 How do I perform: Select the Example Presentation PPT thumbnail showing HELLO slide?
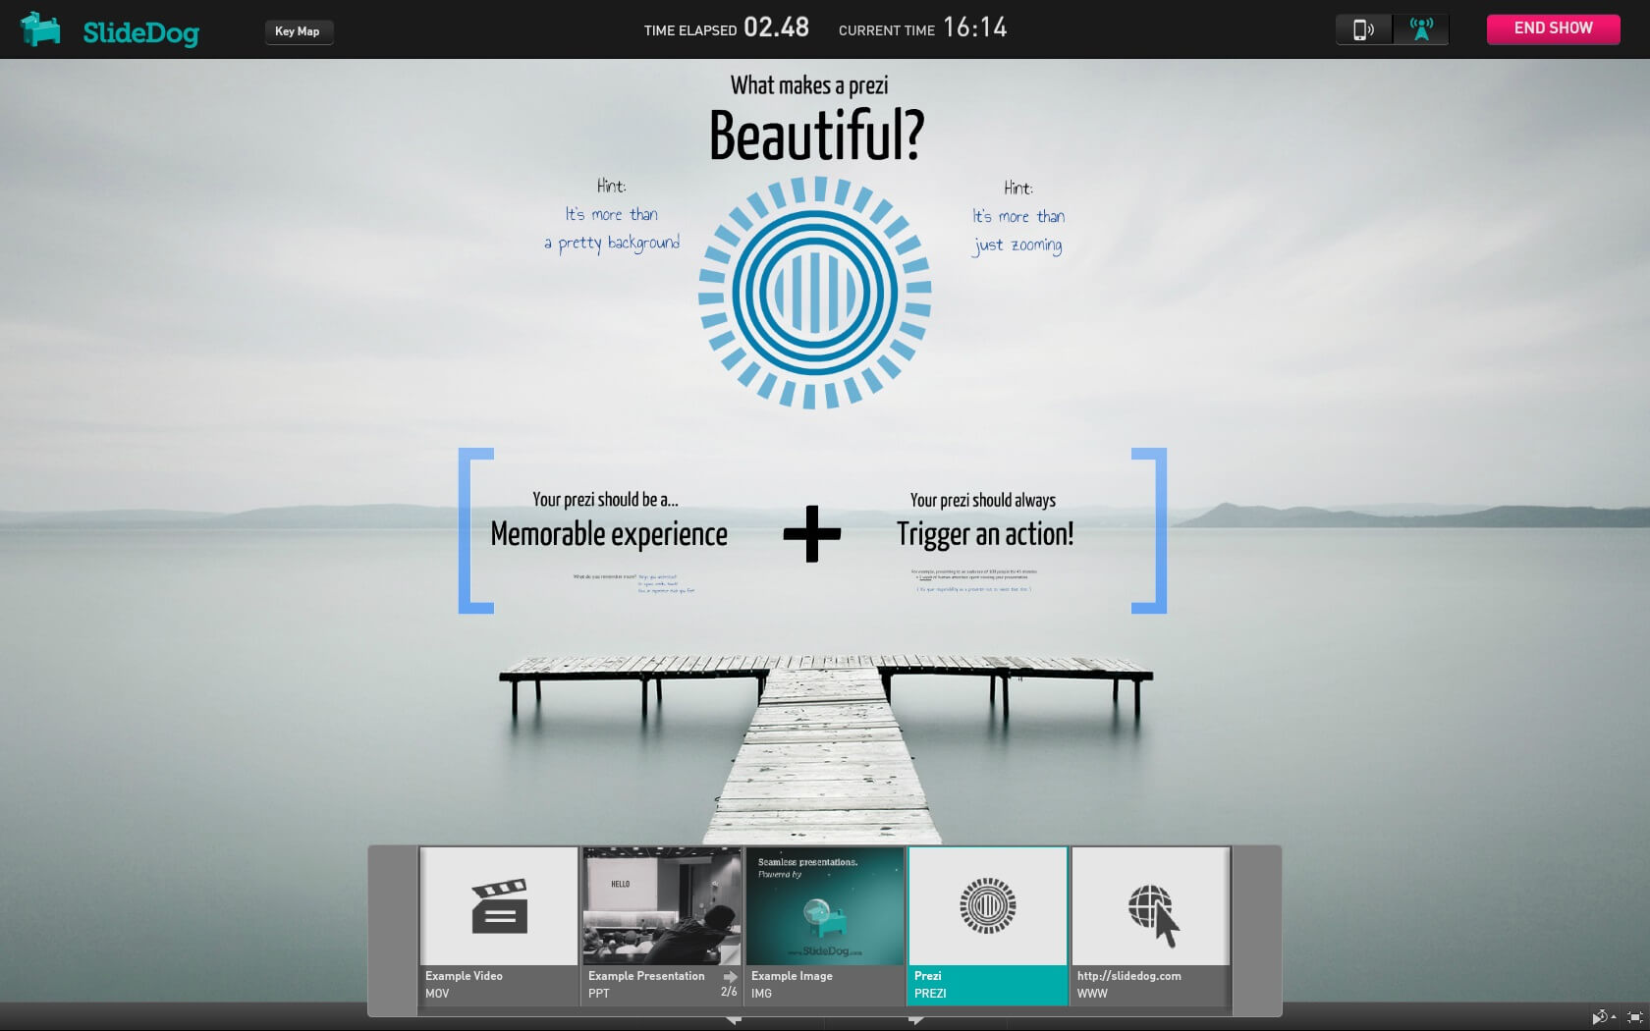point(661,905)
